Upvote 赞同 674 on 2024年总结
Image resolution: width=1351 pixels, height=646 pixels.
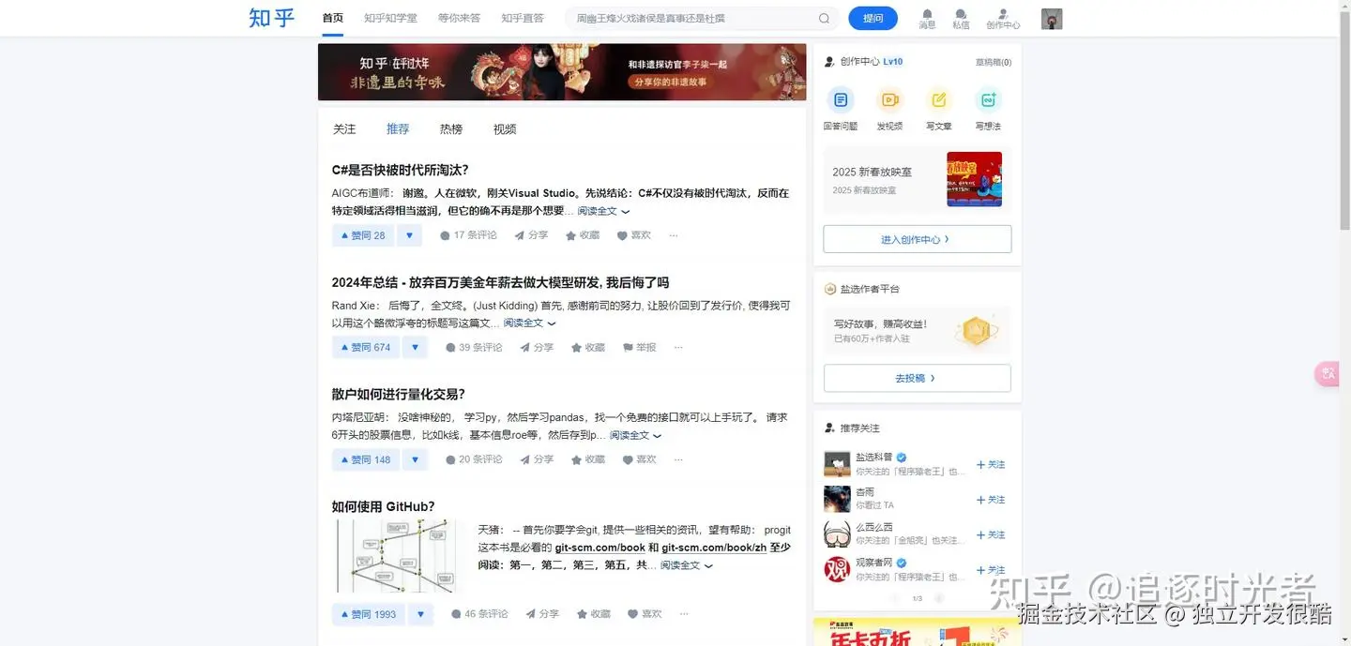click(x=366, y=347)
